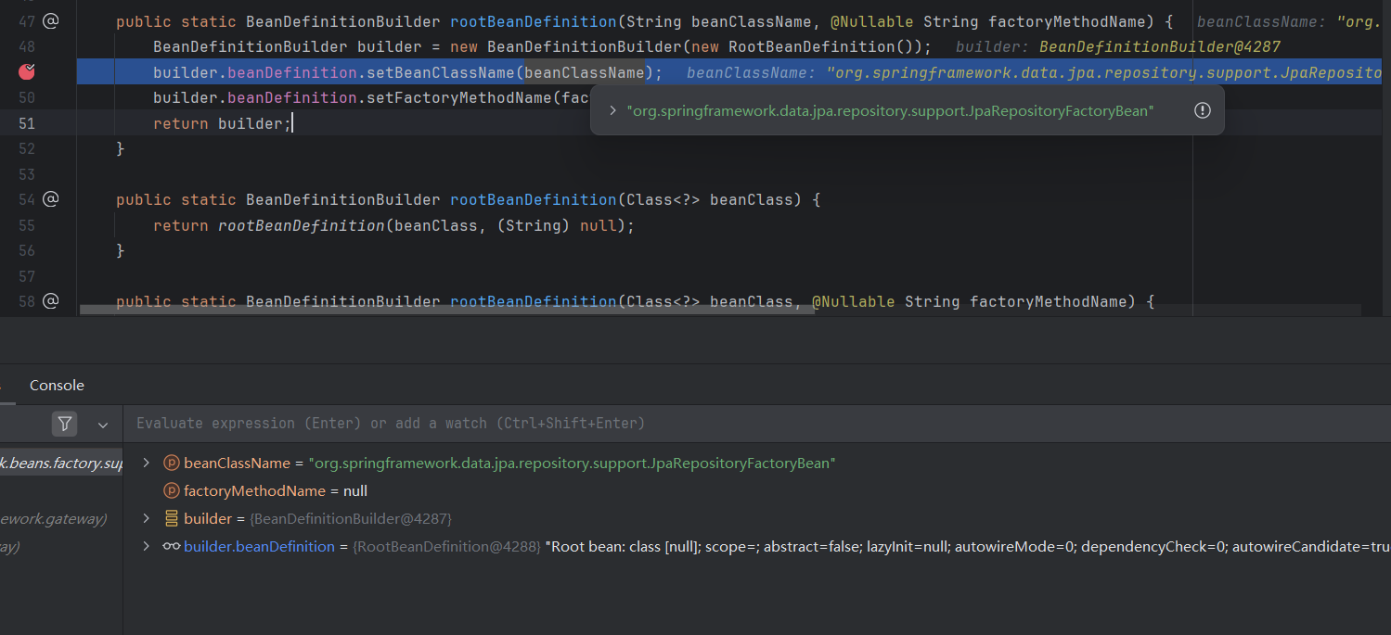
Task: Expand the builder.beanDefinition watch node
Action: [146, 546]
